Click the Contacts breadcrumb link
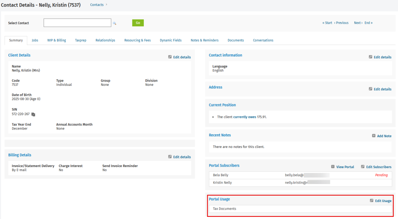The height and width of the screenshot is (219, 398). [97, 5]
